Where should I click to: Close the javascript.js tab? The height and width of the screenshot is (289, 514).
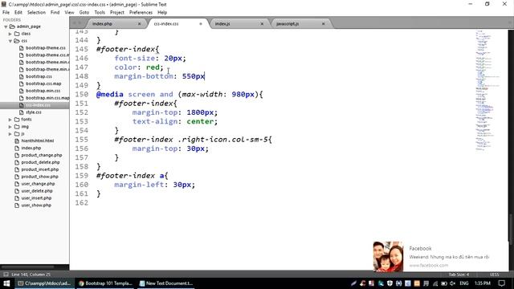323,24
